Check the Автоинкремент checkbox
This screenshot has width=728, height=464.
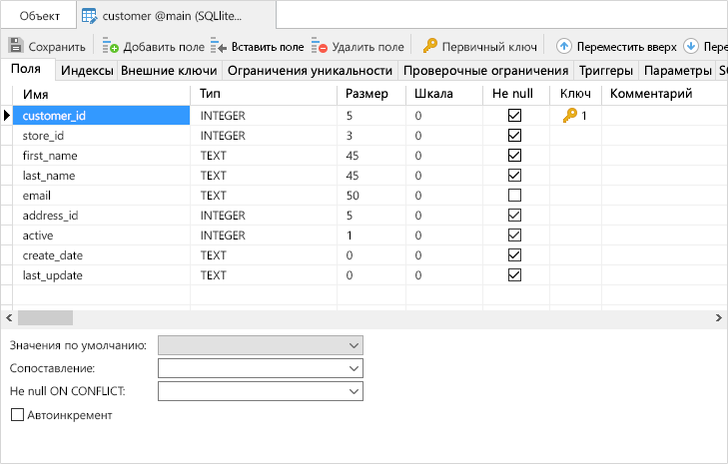[16, 415]
